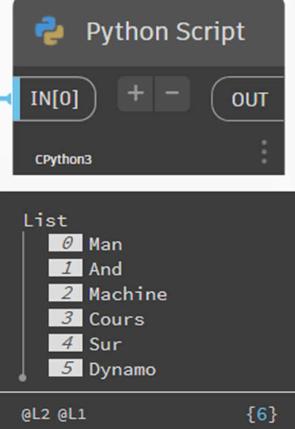295x429 pixels.
Task: Select list item 2 Machine
Action: [x=128, y=294]
